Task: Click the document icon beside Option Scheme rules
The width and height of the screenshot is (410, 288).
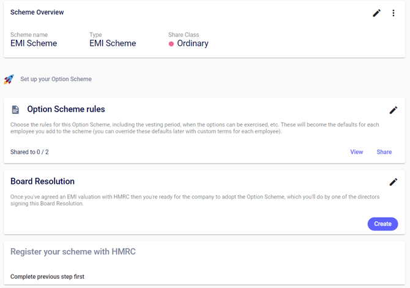Action: [x=15, y=110]
